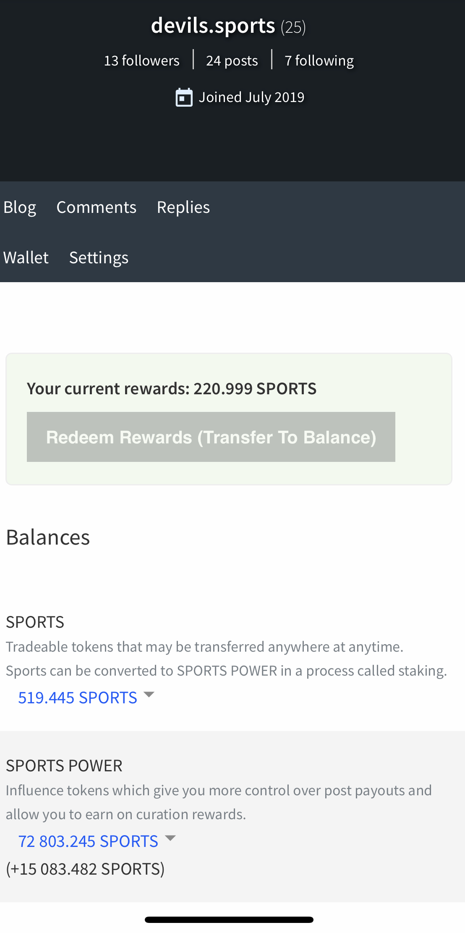
Task: Open the 24 posts link
Action: pyautogui.click(x=232, y=61)
